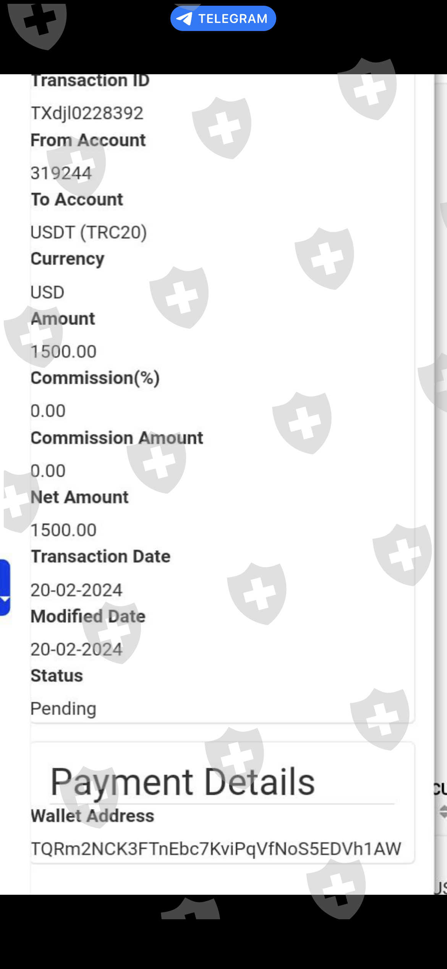Click the Payment Details heading
Screen dimensions: 447x969
[x=183, y=782]
